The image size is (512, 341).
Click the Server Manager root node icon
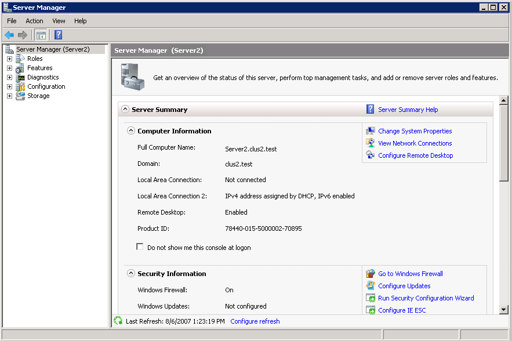coord(9,49)
